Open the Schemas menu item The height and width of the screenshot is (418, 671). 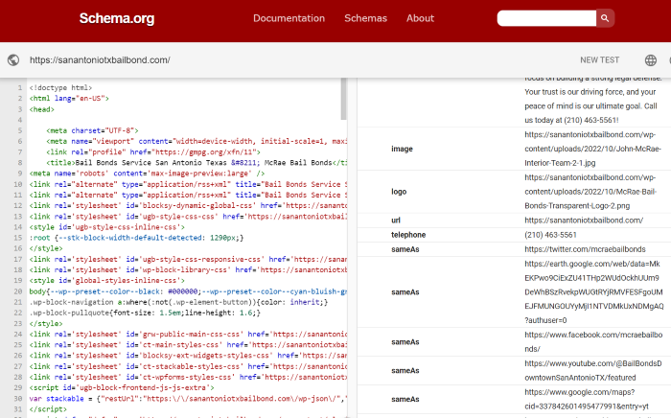point(365,18)
